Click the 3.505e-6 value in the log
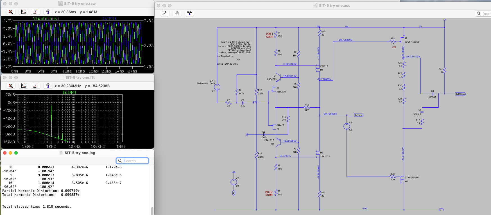 80,183
